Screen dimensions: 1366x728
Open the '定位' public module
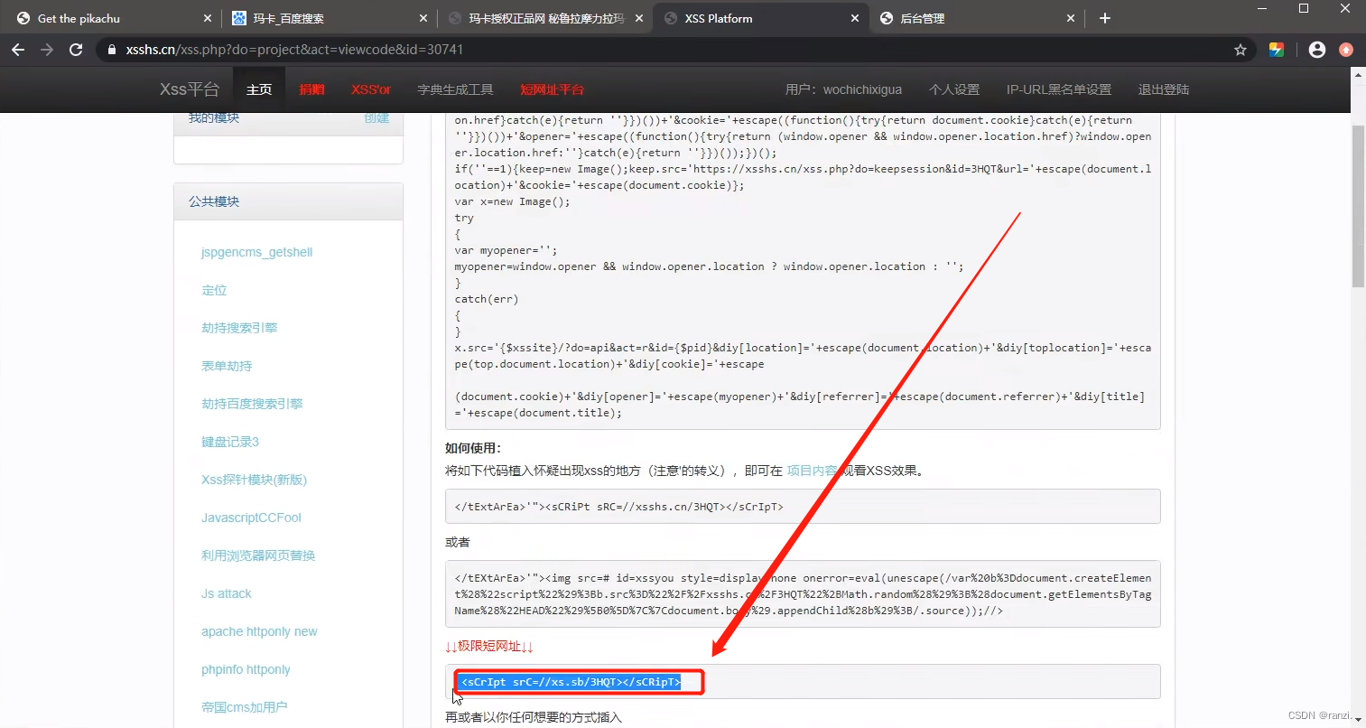pos(214,290)
